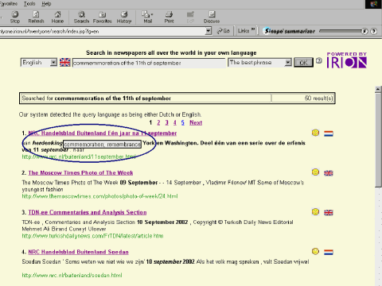Click the Go button beside address bar
This screenshot has height=286, width=382.
coord(224,31)
